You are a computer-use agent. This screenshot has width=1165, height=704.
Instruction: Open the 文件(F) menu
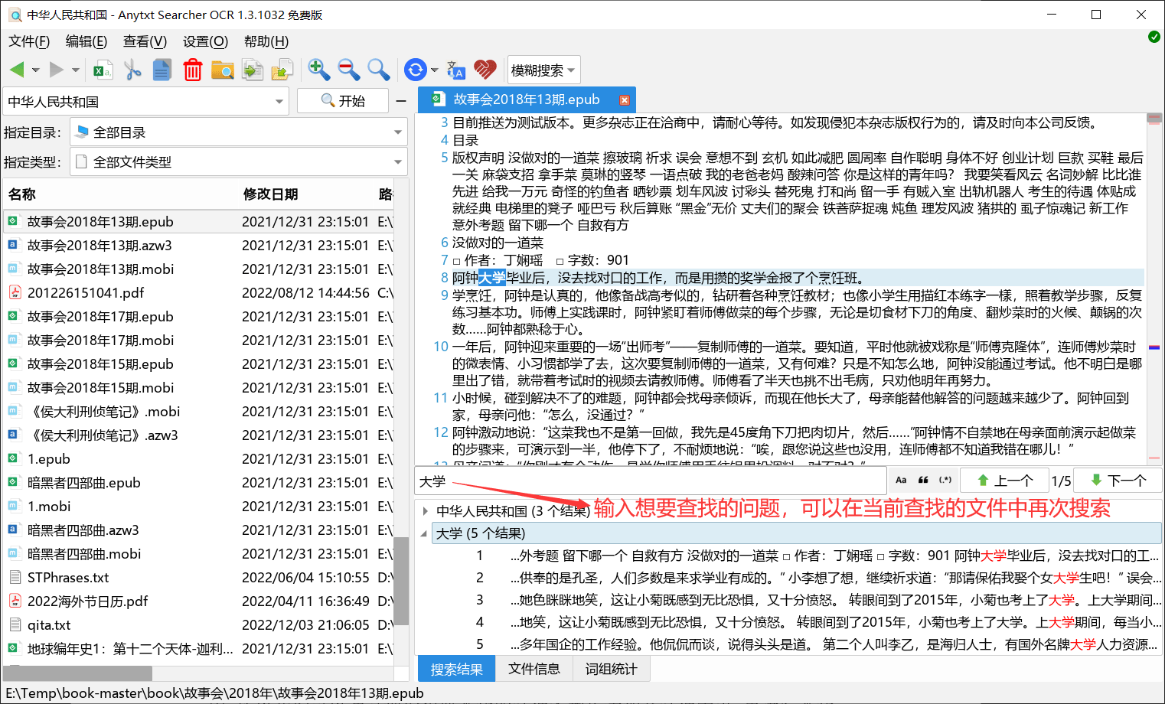(x=29, y=41)
